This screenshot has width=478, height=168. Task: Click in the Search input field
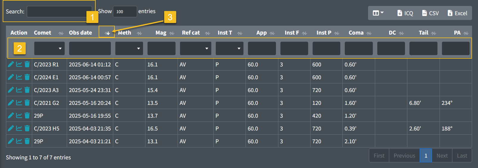tap(59, 12)
